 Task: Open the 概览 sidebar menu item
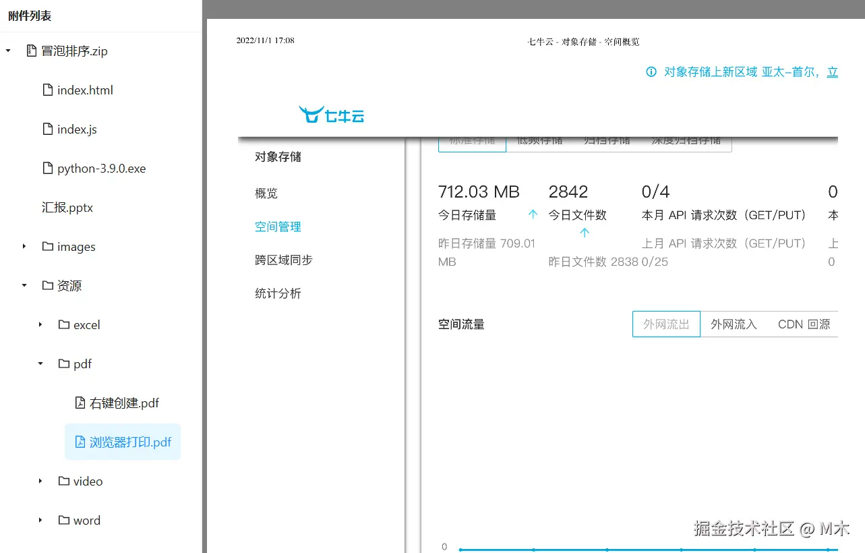[266, 194]
